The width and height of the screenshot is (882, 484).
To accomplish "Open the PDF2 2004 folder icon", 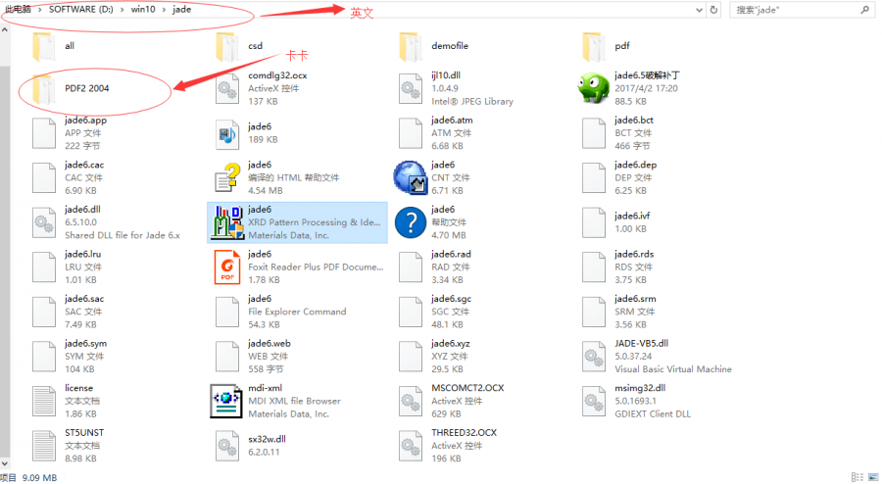I will click(x=44, y=89).
